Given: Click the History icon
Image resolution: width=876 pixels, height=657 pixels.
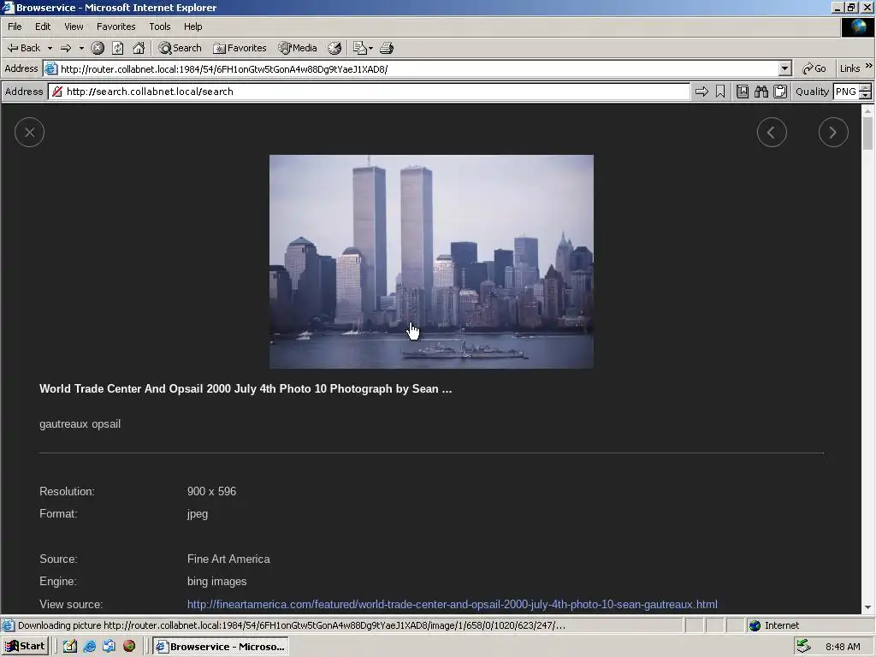Looking at the screenshot, I should pyautogui.click(x=334, y=48).
